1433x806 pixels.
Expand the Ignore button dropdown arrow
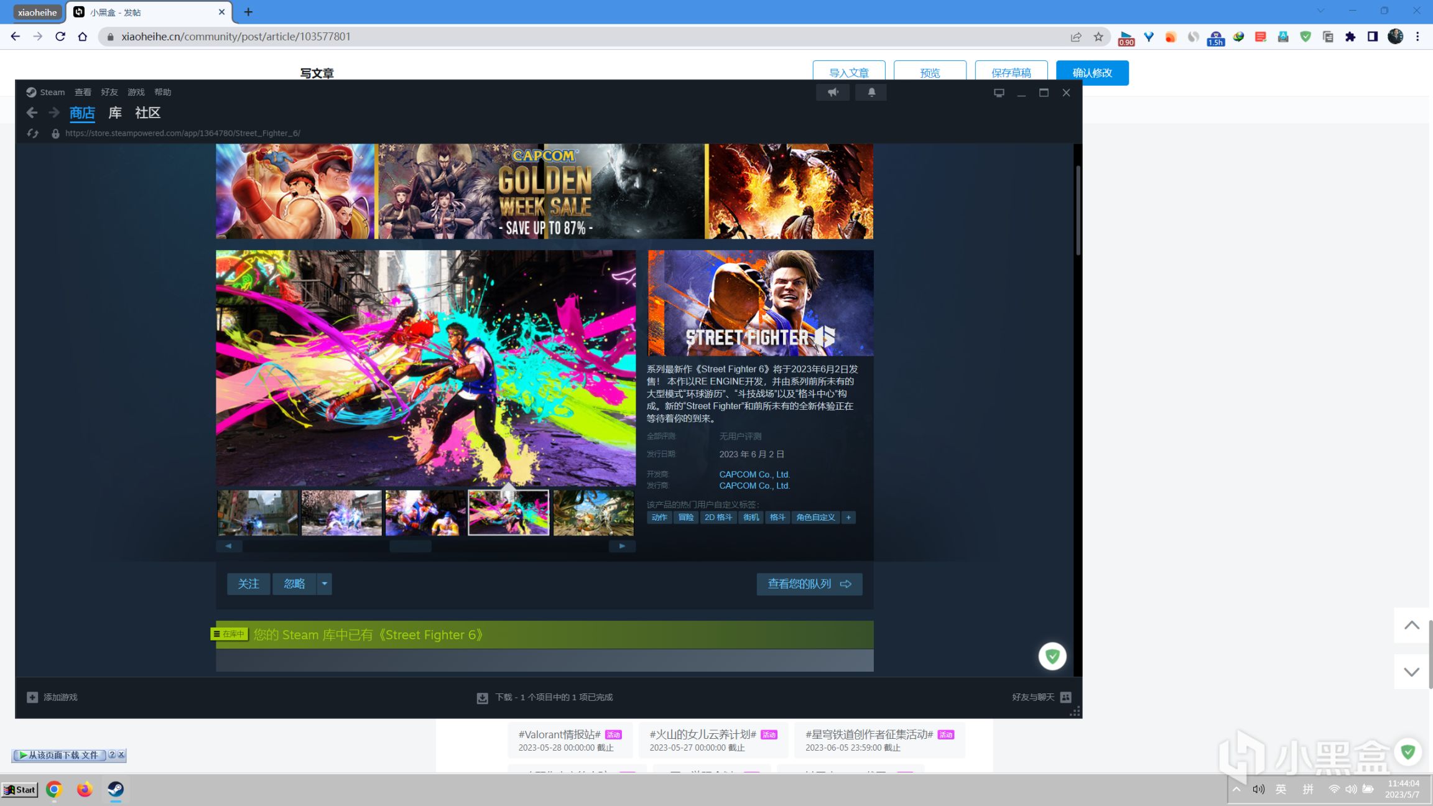coord(324,583)
